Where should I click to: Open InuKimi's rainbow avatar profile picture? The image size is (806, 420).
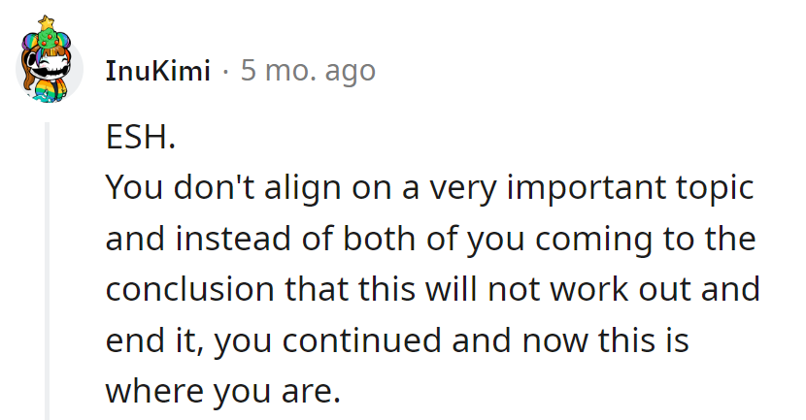(50, 59)
